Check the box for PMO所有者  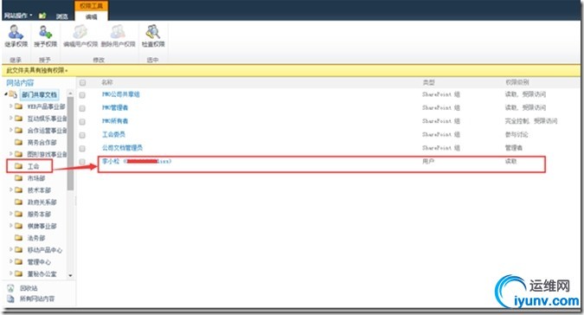tap(82, 122)
